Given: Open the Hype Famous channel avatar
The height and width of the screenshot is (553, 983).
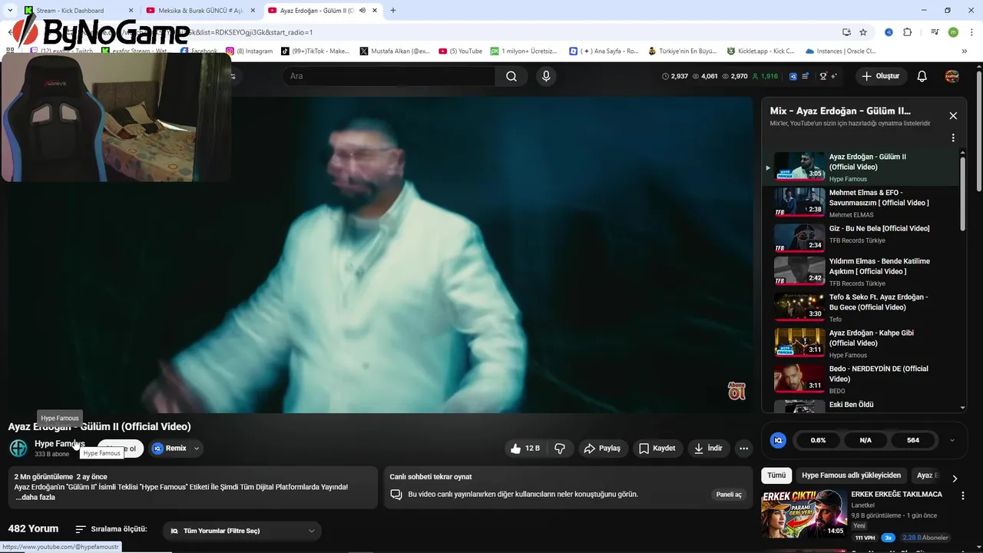Looking at the screenshot, I should [18, 448].
